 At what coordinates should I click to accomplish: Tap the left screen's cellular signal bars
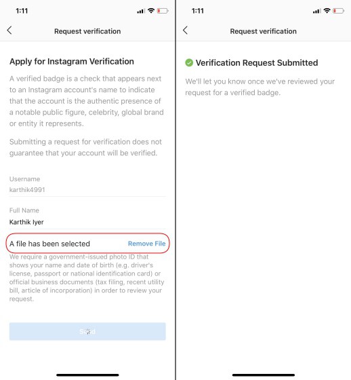pyautogui.click(x=141, y=11)
